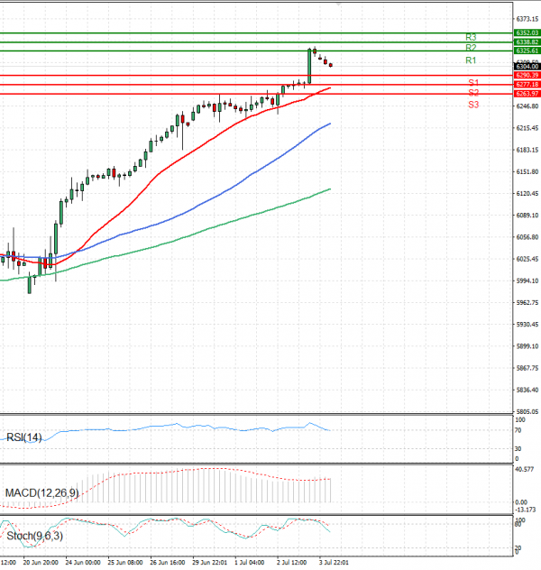Click the 5805.05 price axis value
Viewport: 541px width, 570px height.
coord(527,412)
